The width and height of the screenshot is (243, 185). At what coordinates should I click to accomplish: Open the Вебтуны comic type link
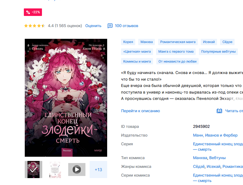coord(217,158)
